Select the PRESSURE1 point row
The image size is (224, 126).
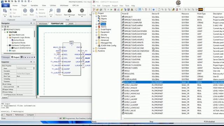(173, 113)
